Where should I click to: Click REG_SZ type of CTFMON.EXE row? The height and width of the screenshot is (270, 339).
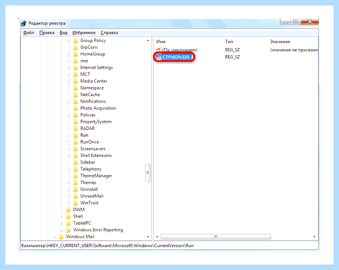coord(232,57)
